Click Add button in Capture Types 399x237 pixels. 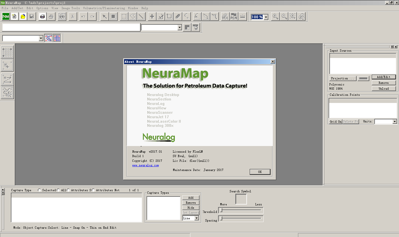(x=191, y=198)
